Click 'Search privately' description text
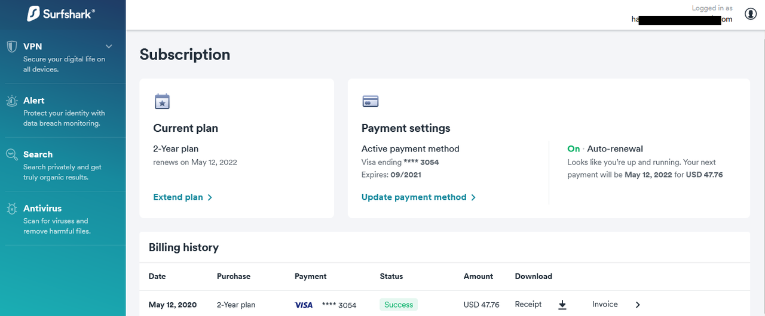Screen dimensions: 765x316 tap(62, 172)
